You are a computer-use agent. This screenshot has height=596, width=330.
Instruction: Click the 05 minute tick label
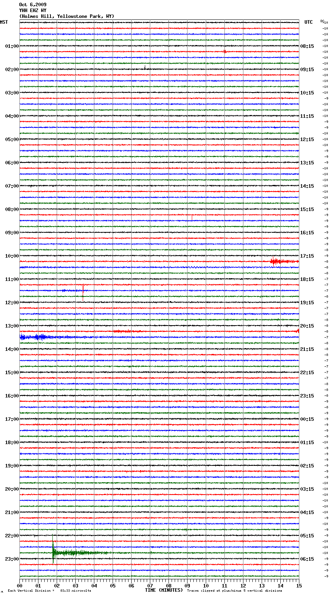coord(113,586)
